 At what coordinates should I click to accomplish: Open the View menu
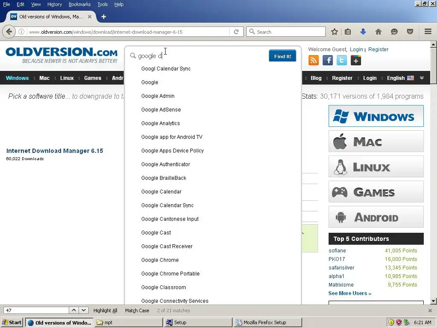pos(36,4)
